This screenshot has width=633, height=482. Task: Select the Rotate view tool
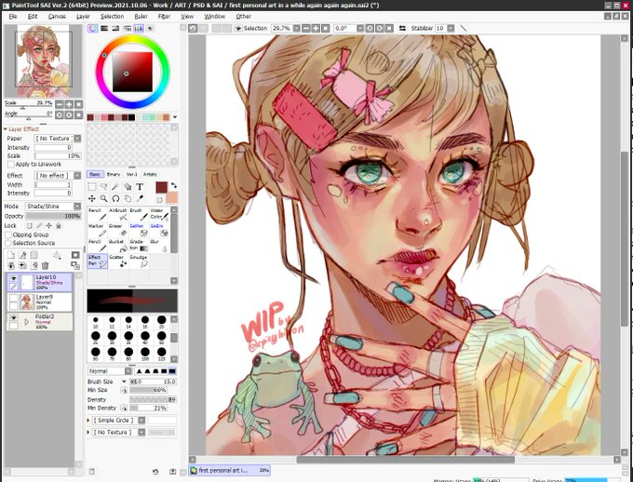tap(115, 198)
